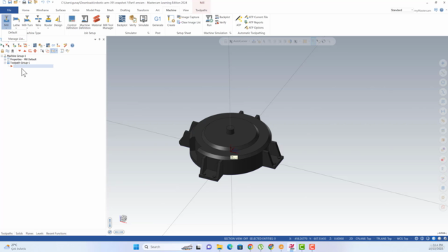Toggle SECTION VIEW in status bar
Screen dimensions: 448x252
[x=236, y=239]
